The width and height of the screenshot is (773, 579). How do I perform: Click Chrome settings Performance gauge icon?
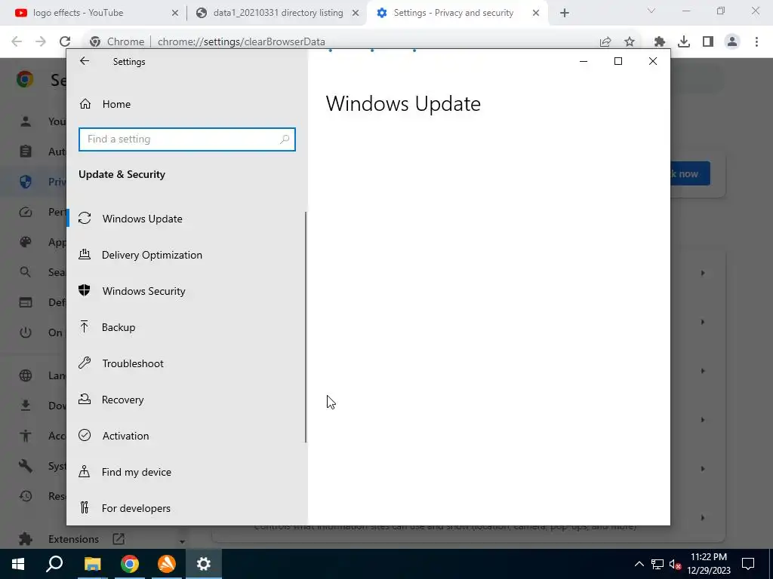26,212
